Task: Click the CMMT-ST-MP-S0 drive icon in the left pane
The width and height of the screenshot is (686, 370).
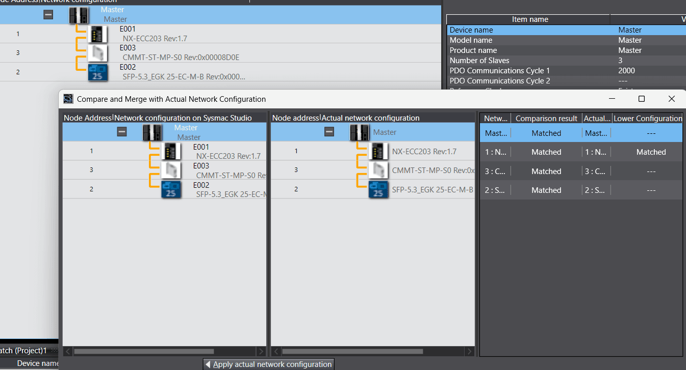Action: [x=171, y=169]
